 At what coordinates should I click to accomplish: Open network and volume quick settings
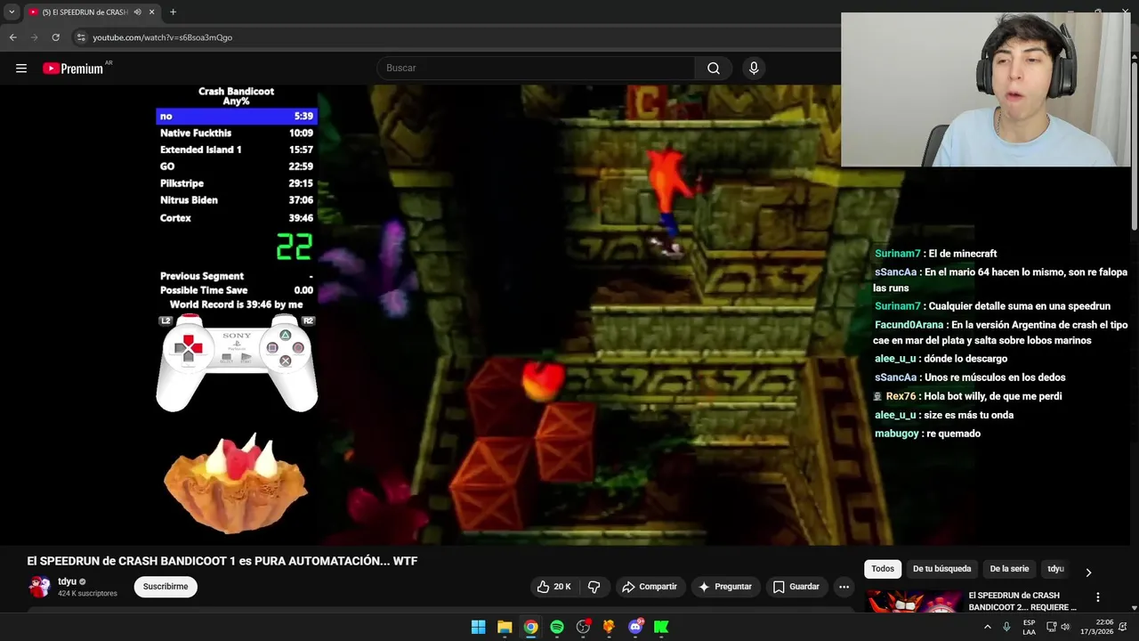point(1058,627)
